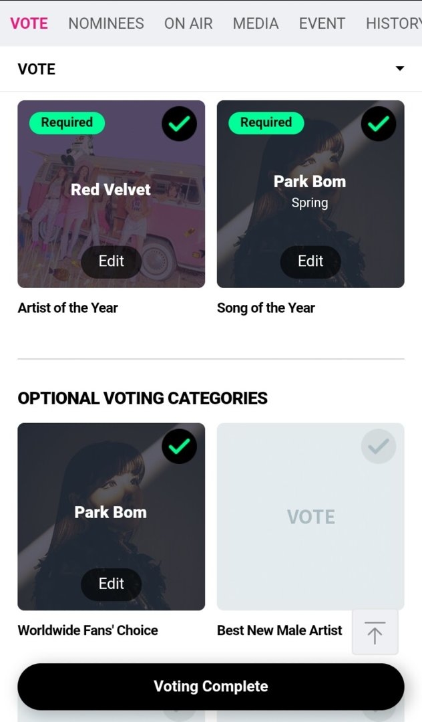
Task: Edit the Red Velvet vote
Action: tap(112, 261)
